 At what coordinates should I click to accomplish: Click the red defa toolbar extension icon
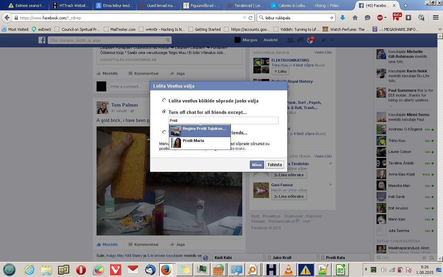397,17
